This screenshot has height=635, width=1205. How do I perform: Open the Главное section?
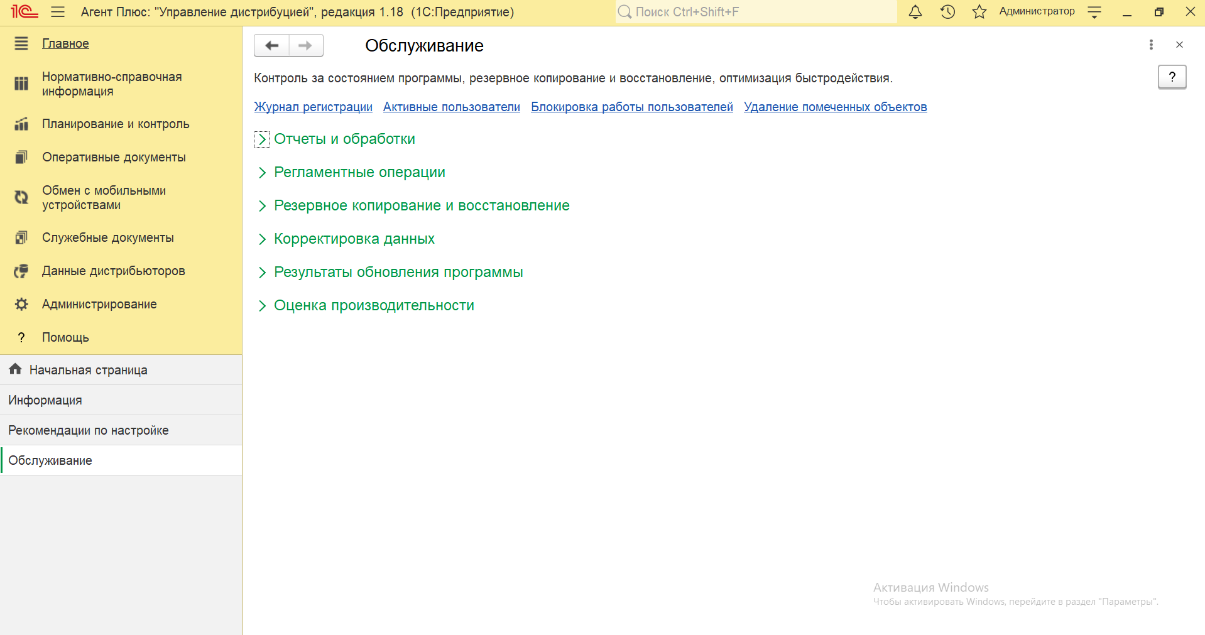(x=65, y=43)
